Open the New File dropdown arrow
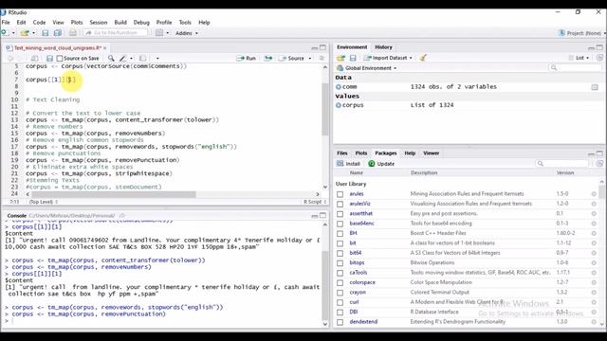 pyautogui.click(x=13, y=33)
